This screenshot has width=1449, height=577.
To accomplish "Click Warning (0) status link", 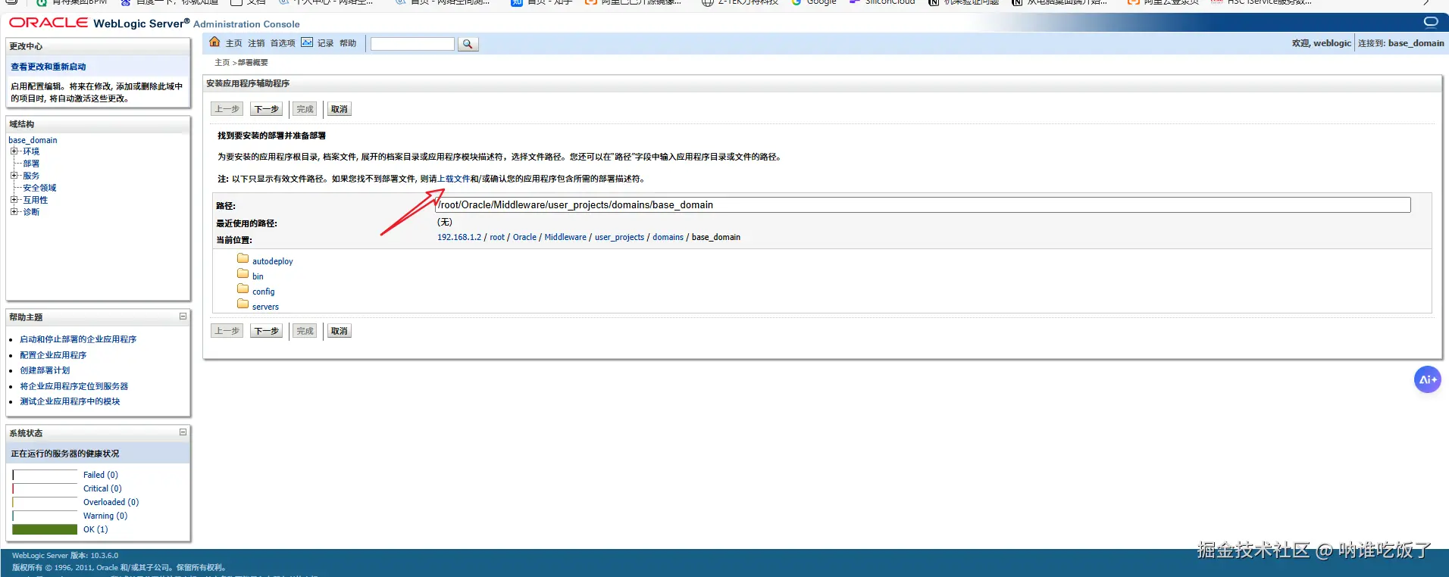I will (x=105, y=516).
